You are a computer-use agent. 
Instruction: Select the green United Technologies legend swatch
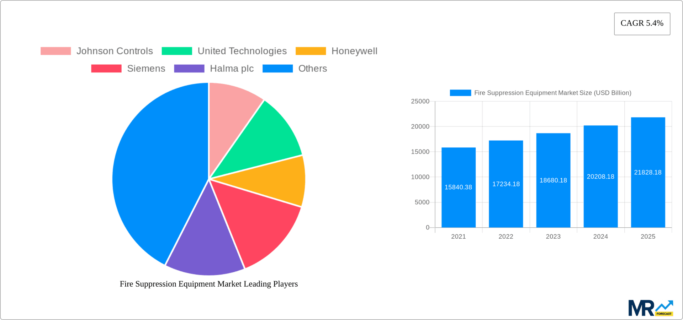(176, 51)
